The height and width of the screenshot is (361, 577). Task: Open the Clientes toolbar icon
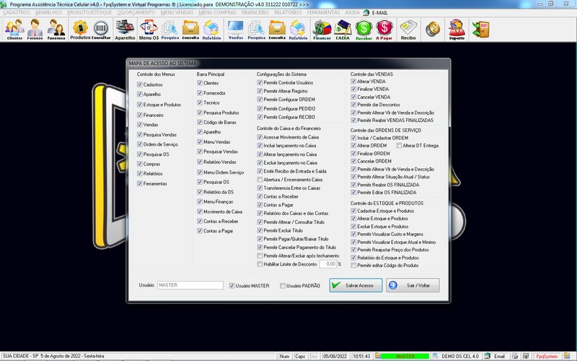14,29
